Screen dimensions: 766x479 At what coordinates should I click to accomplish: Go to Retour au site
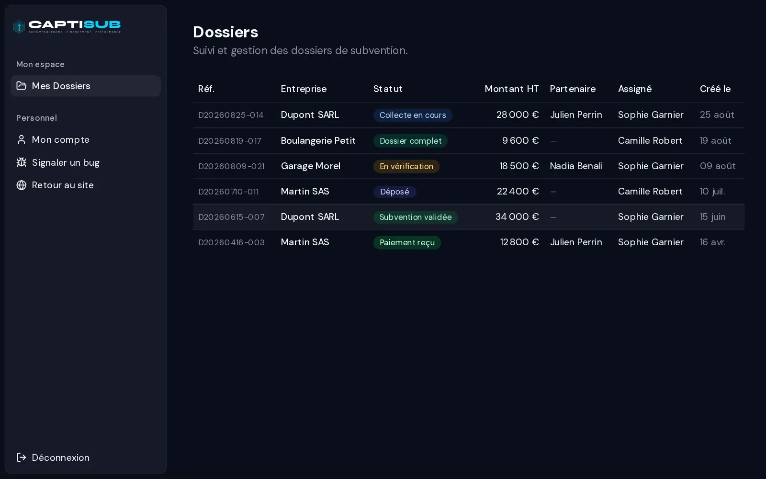(86, 185)
